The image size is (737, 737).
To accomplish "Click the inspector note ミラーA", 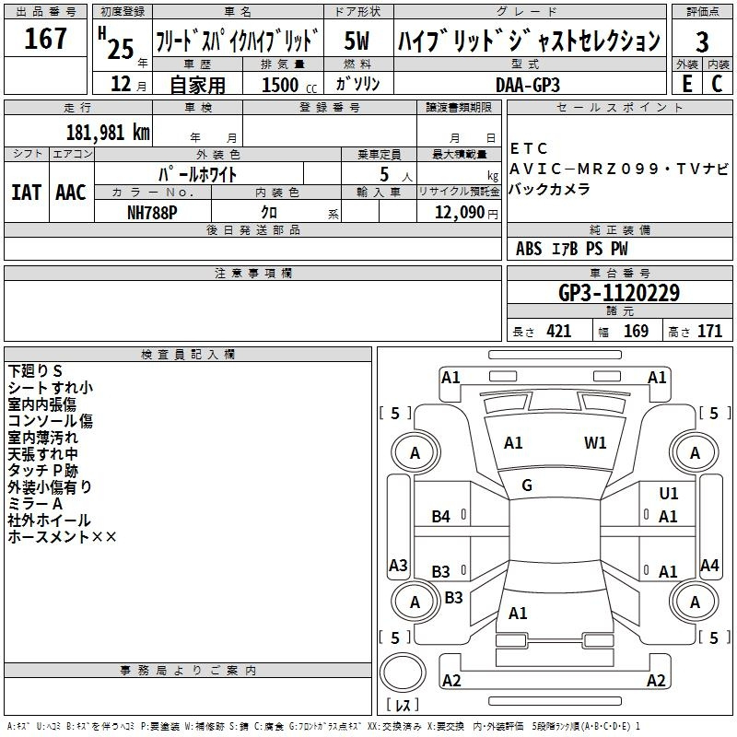I will [x=35, y=503].
